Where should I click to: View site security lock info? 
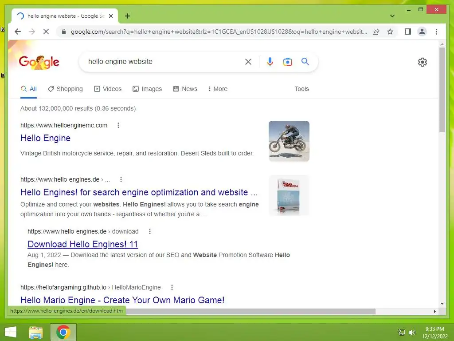(x=64, y=32)
